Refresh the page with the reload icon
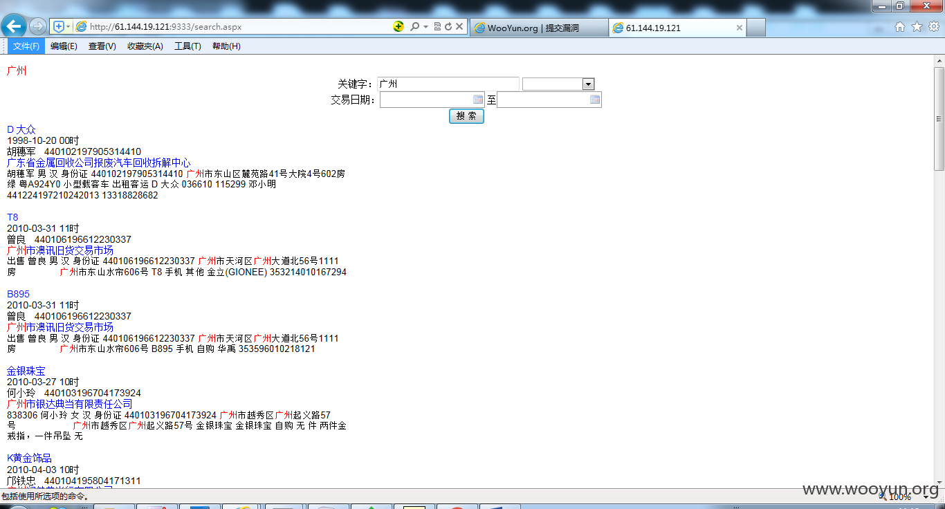Viewport: 945px width, 509px height. point(448,27)
